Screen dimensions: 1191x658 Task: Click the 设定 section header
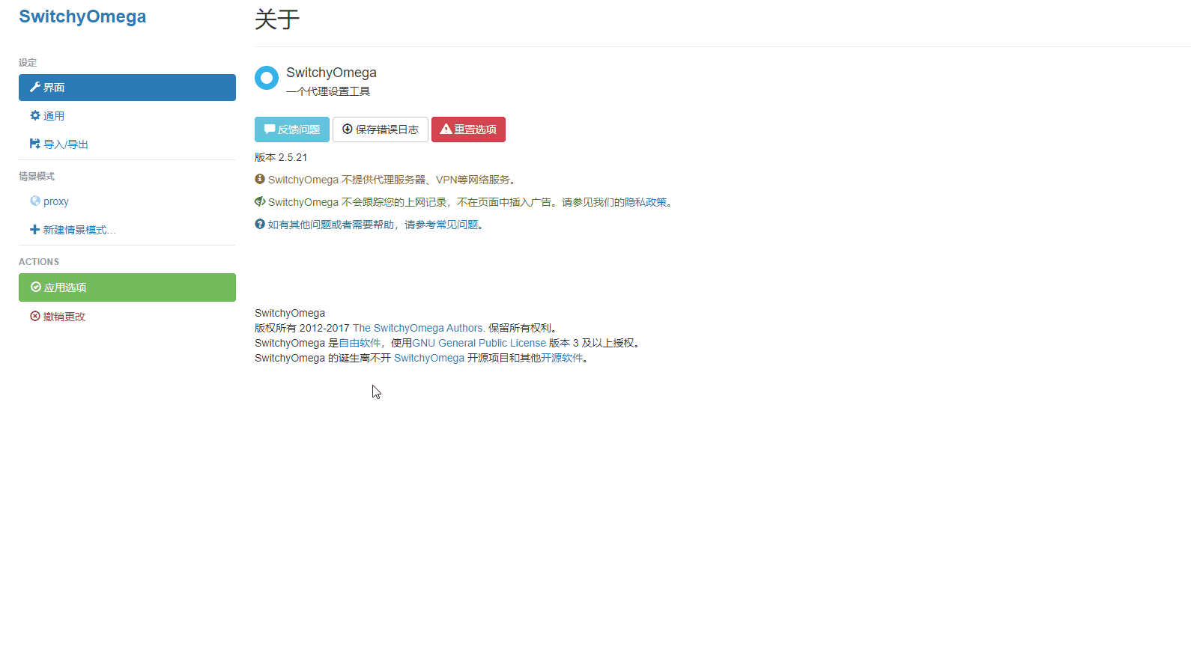[28, 63]
